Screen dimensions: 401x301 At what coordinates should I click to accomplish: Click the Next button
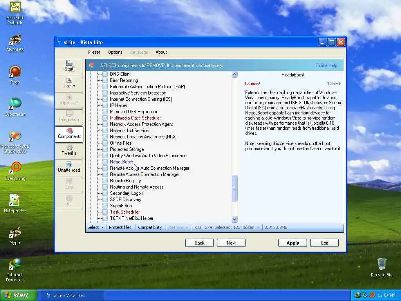coord(231,243)
